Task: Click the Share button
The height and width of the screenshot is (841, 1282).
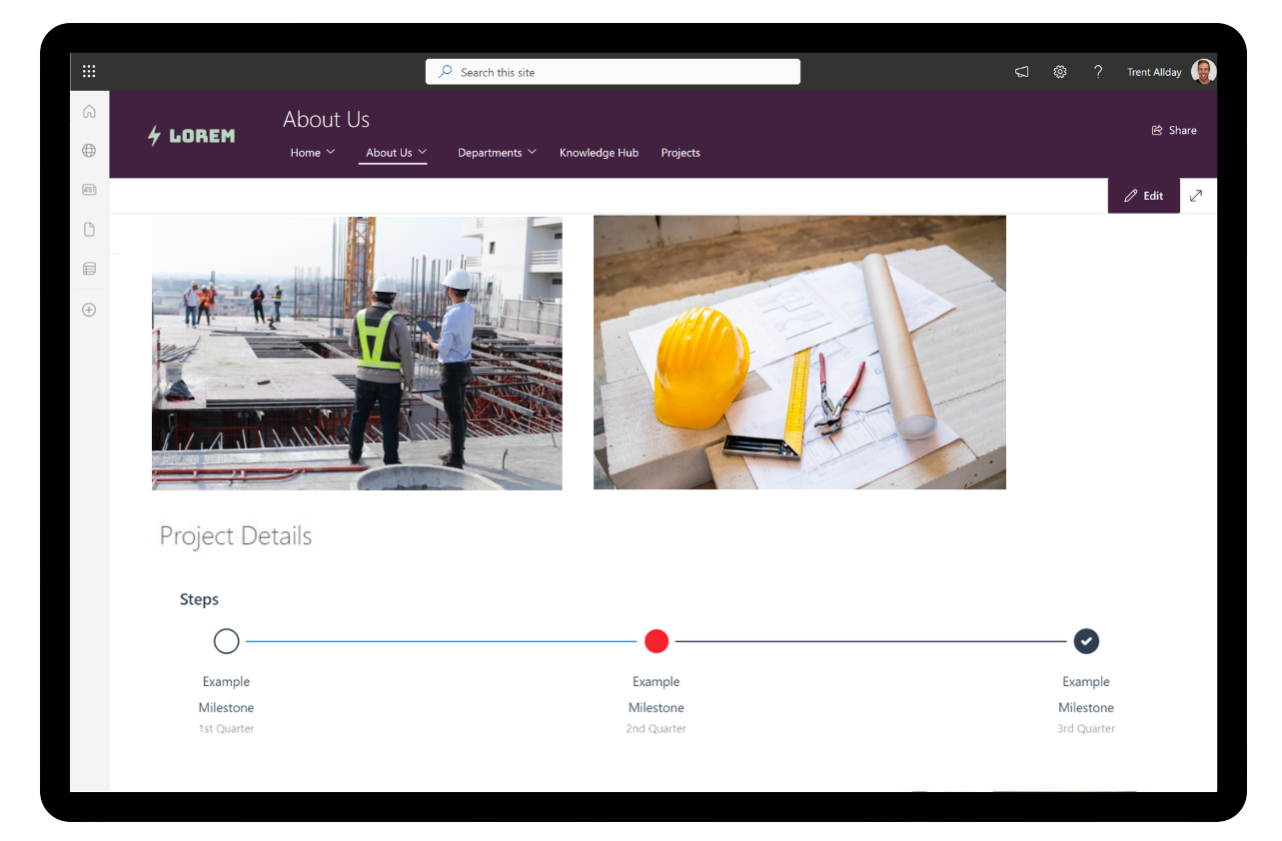Action: tap(1174, 130)
